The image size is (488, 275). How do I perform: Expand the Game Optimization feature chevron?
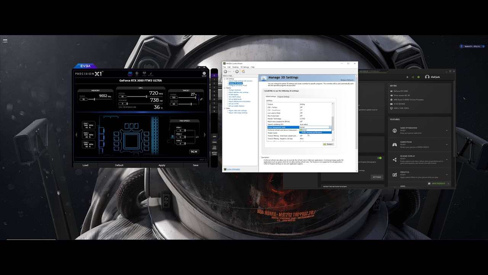point(447,131)
